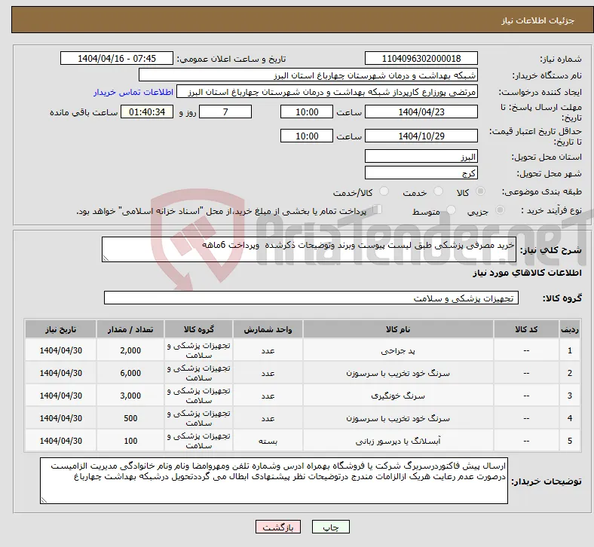The image size is (594, 547).
Task: Click the response deadline date 1404/04/23
Action: 421,112
